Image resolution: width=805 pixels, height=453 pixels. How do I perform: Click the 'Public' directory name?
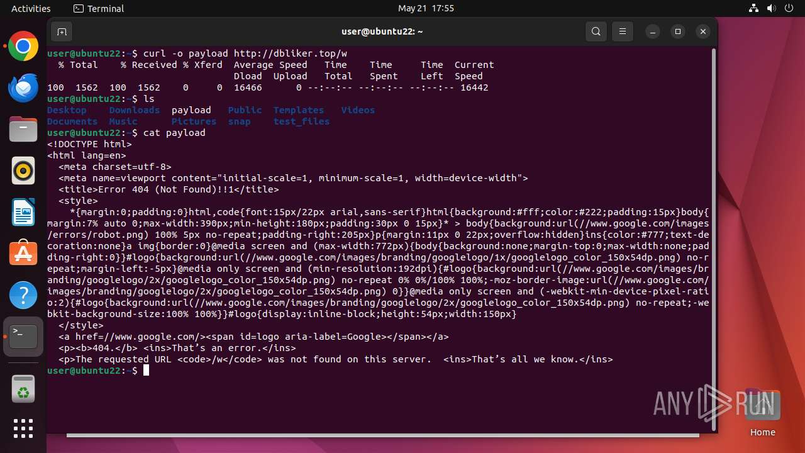(245, 110)
